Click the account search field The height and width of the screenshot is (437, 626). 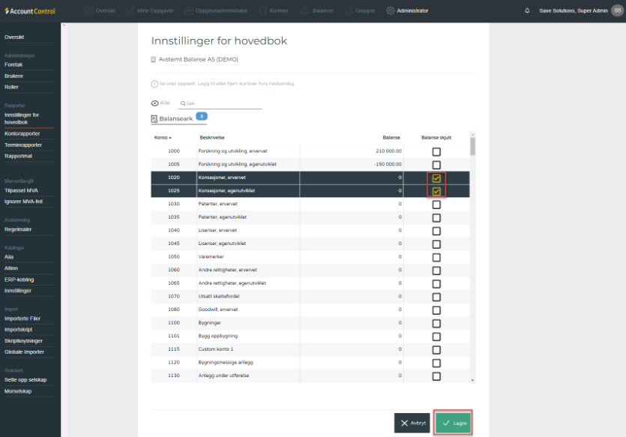tap(223, 103)
